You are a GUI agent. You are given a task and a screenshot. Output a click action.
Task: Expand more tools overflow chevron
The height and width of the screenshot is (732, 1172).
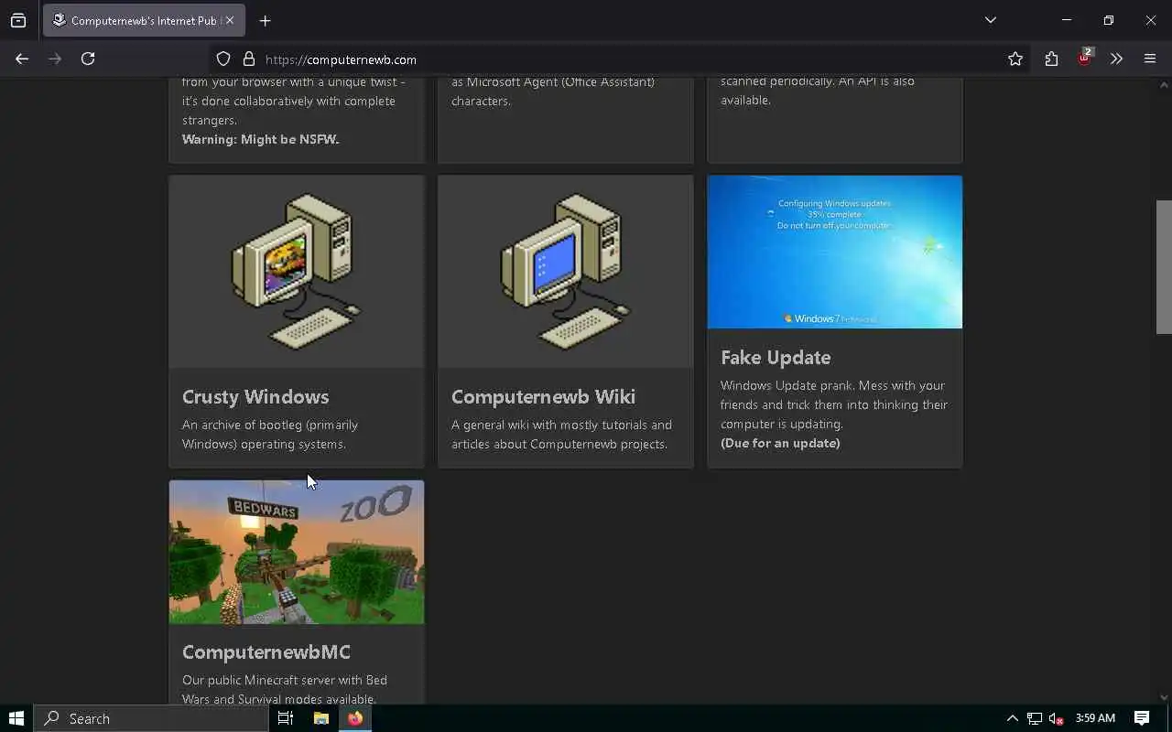1116,59
